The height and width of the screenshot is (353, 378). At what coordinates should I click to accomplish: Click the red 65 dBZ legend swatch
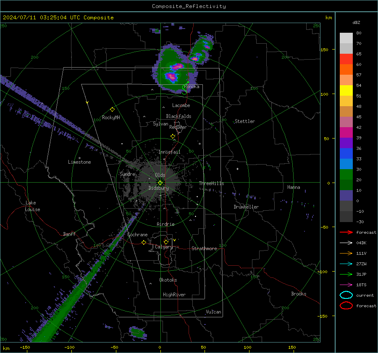pos(346,59)
